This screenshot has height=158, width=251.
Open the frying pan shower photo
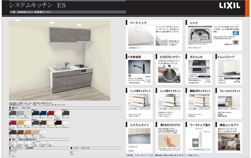[x=169, y=74]
